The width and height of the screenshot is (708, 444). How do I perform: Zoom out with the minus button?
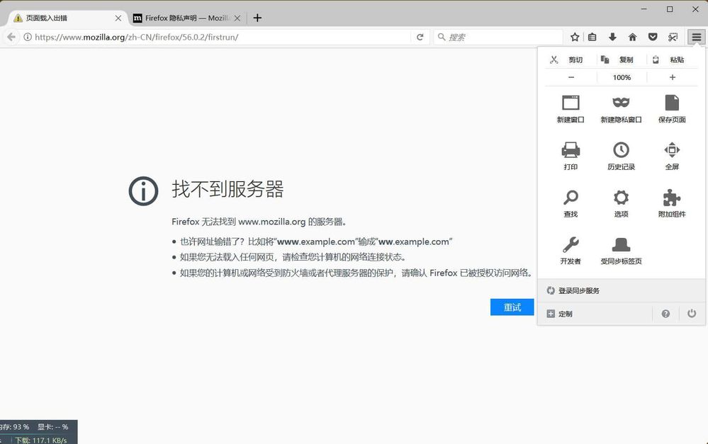pyautogui.click(x=571, y=77)
